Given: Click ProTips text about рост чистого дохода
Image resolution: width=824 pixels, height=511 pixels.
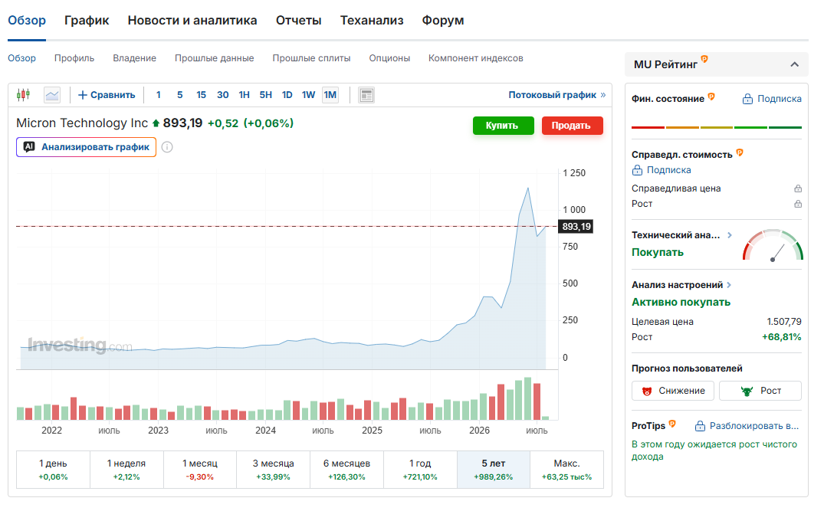Looking at the screenshot, I should click(714, 450).
